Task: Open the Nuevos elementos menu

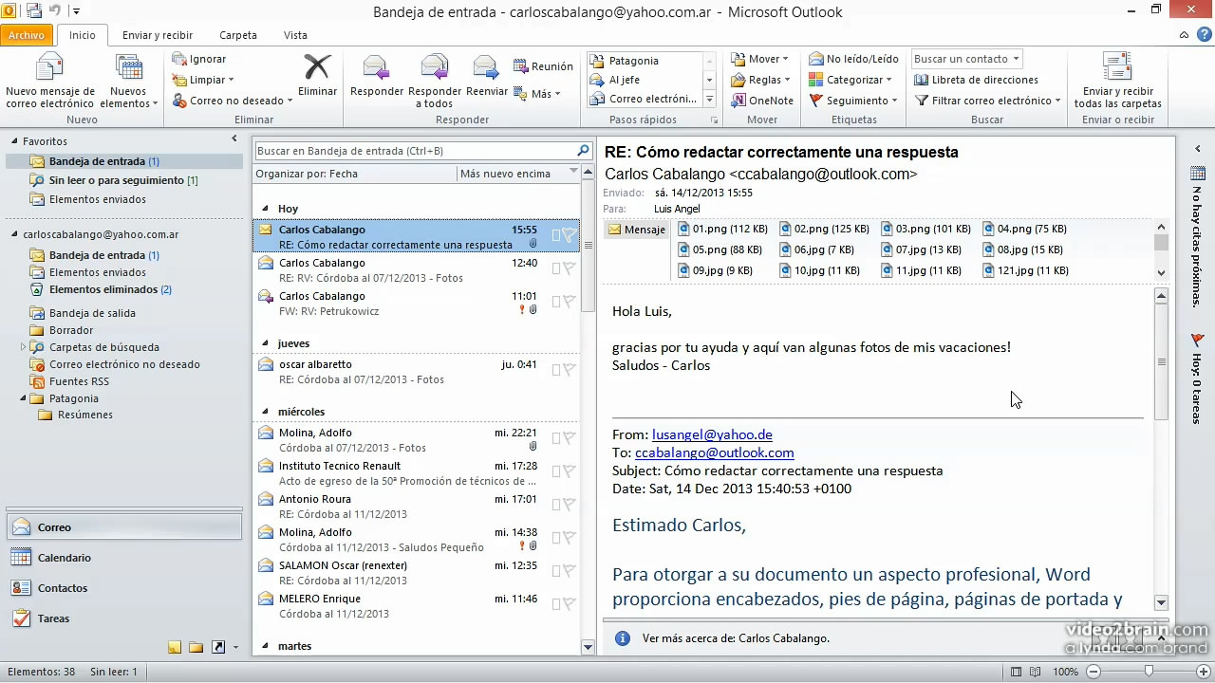Action: pyautogui.click(x=129, y=82)
